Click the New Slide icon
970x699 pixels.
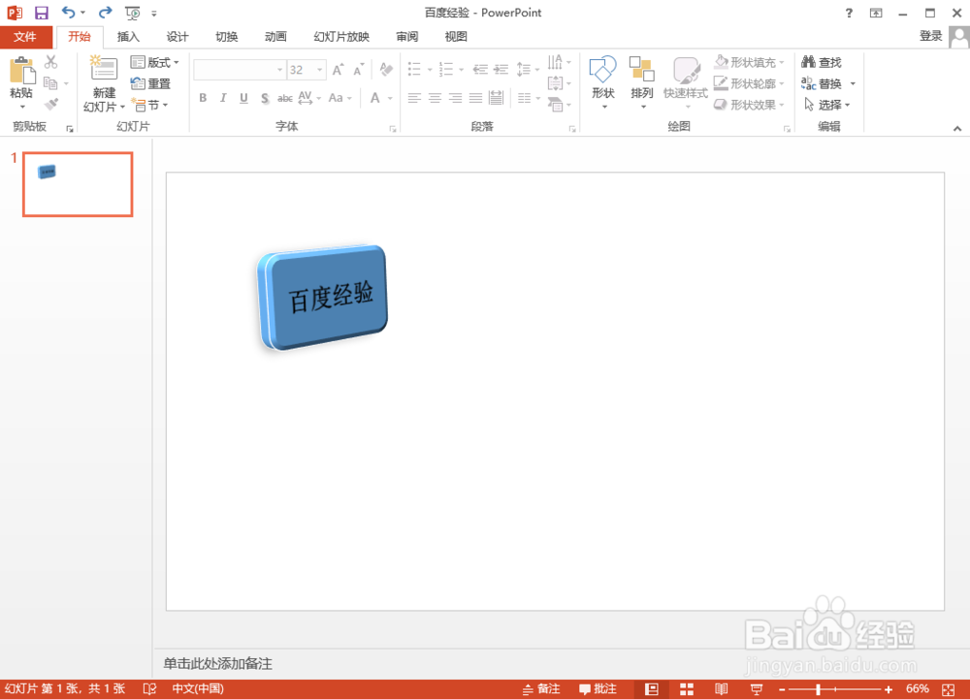point(104,69)
